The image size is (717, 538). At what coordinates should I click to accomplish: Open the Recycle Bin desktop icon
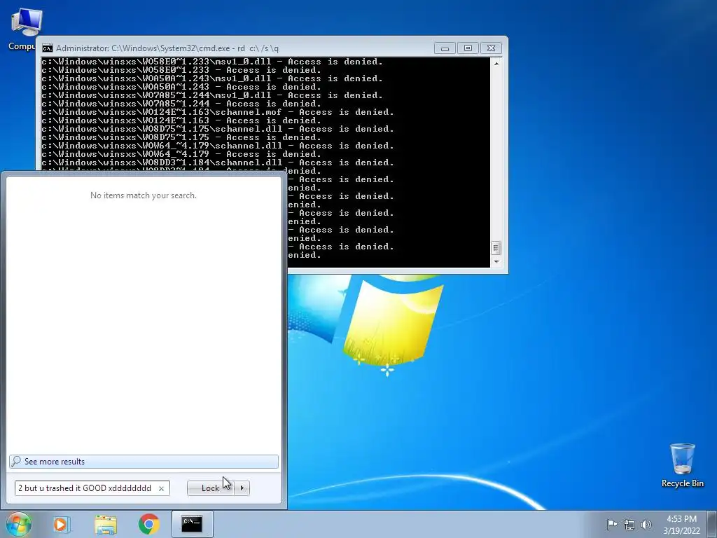click(x=682, y=465)
